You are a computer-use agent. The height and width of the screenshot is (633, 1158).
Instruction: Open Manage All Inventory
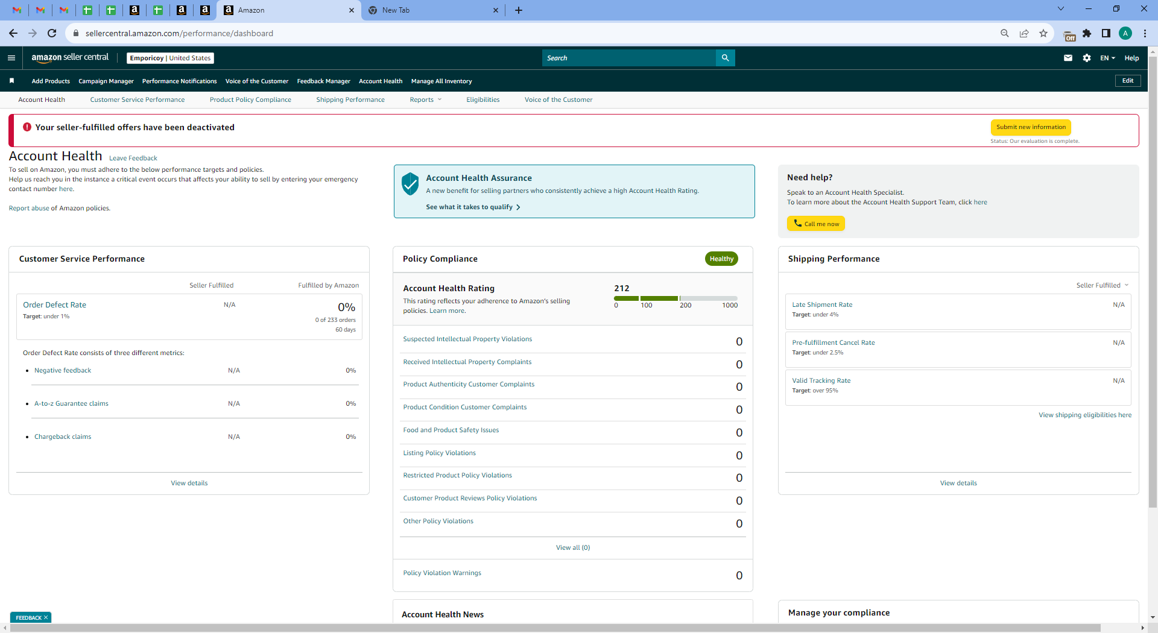[x=441, y=81]
